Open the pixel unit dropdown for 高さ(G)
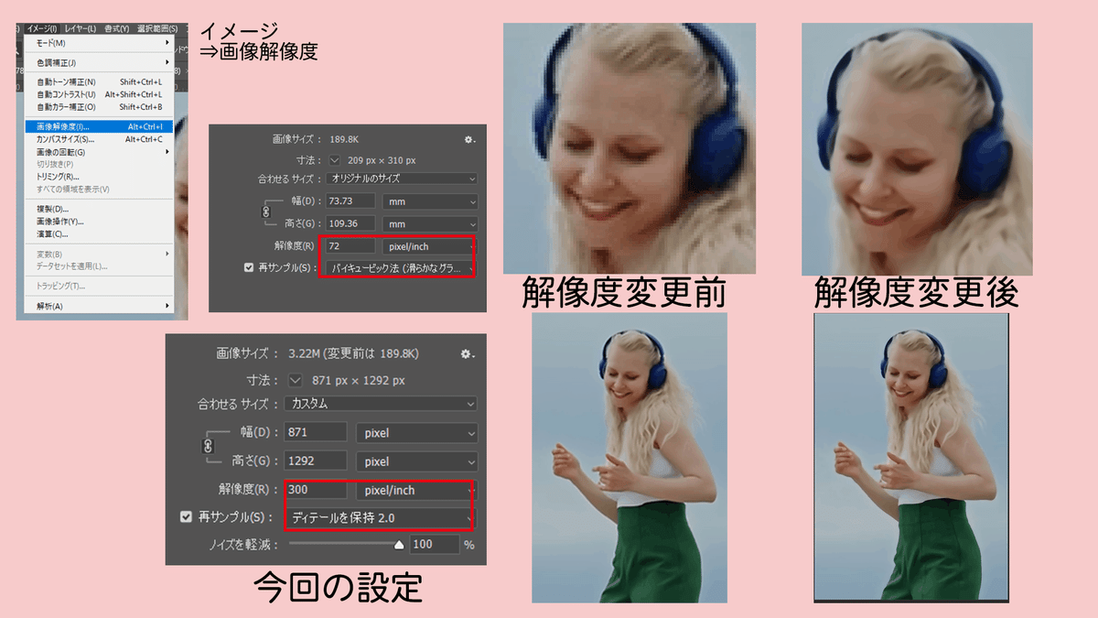The height and width of the screenshot is (618, 1098). pos(417,461)
